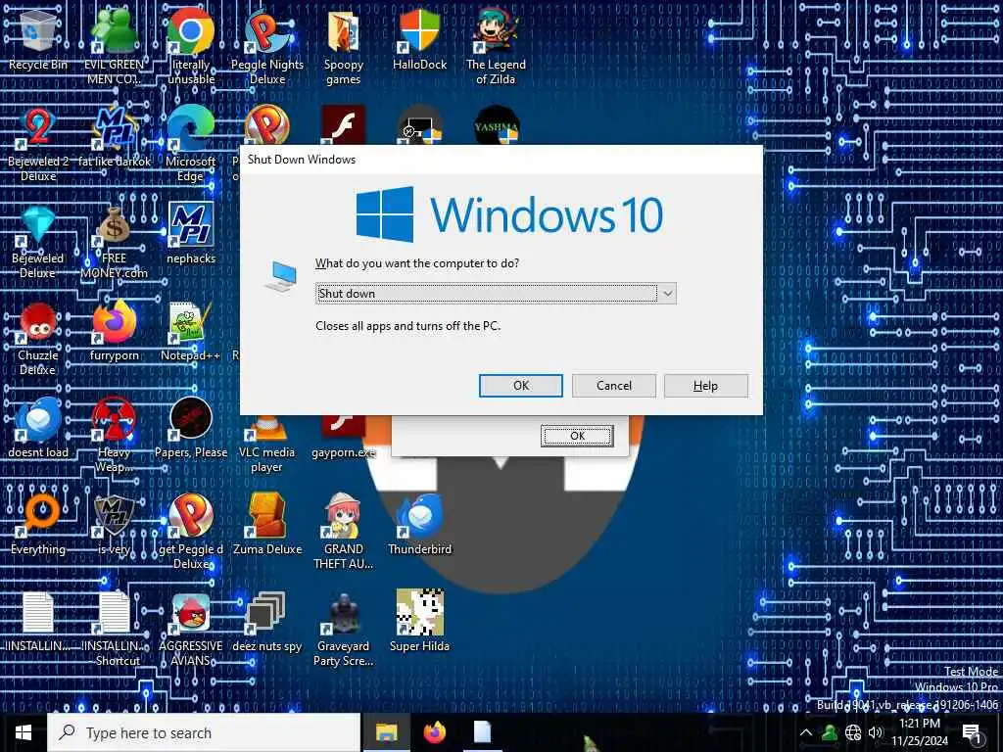Open the Windows Start menu
The width and height of the screenshot is (1003, 752).
pyautogui.click(x=24, y=732)
